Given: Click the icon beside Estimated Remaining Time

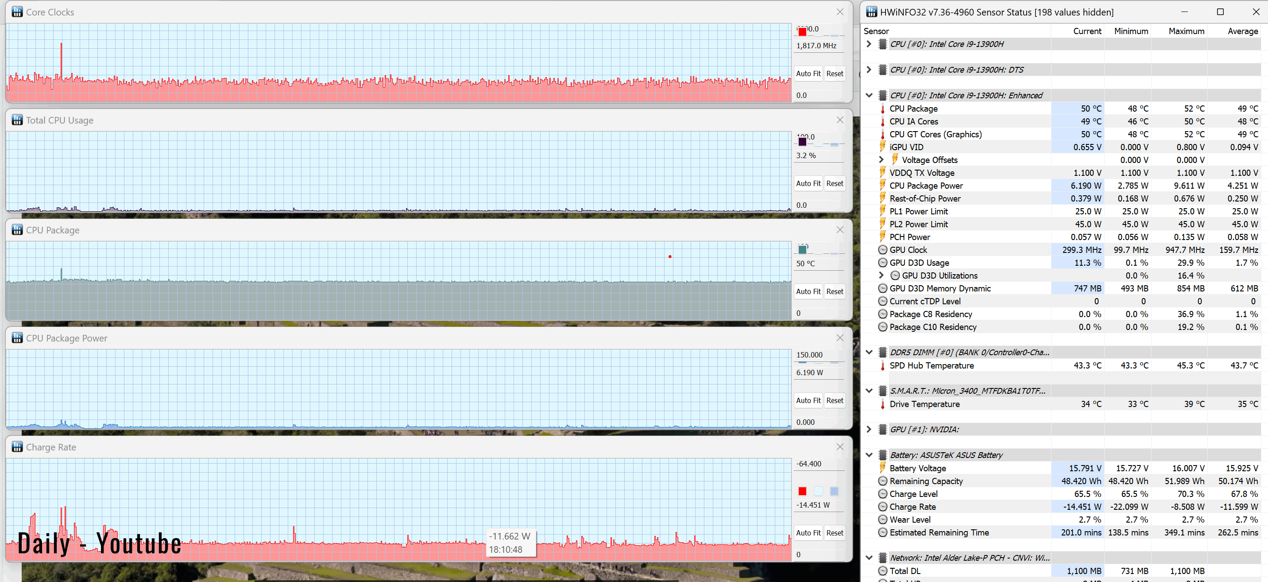Looking at the screenshot, I should pyautogui.click(x=882, y=532).
